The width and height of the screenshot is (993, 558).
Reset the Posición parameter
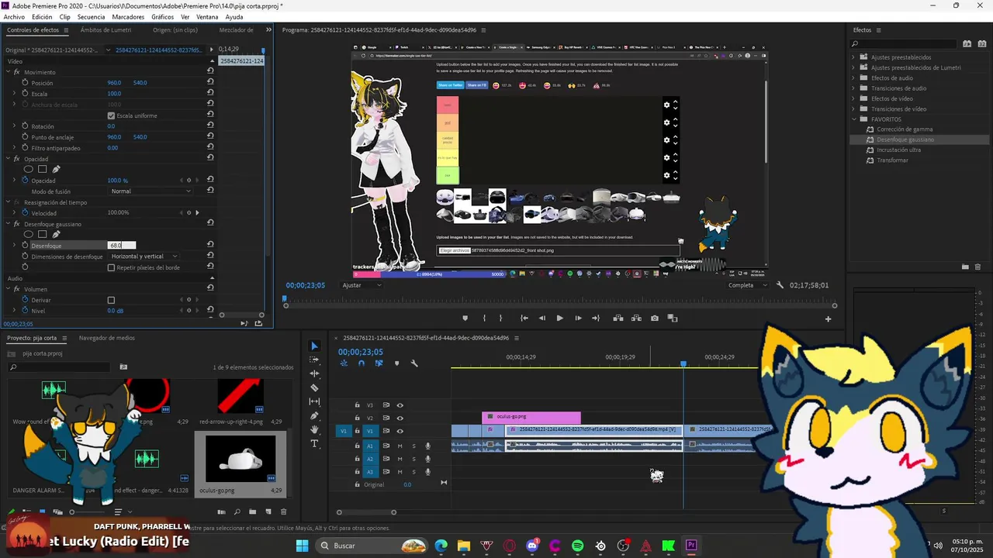(x=210, y=82)
